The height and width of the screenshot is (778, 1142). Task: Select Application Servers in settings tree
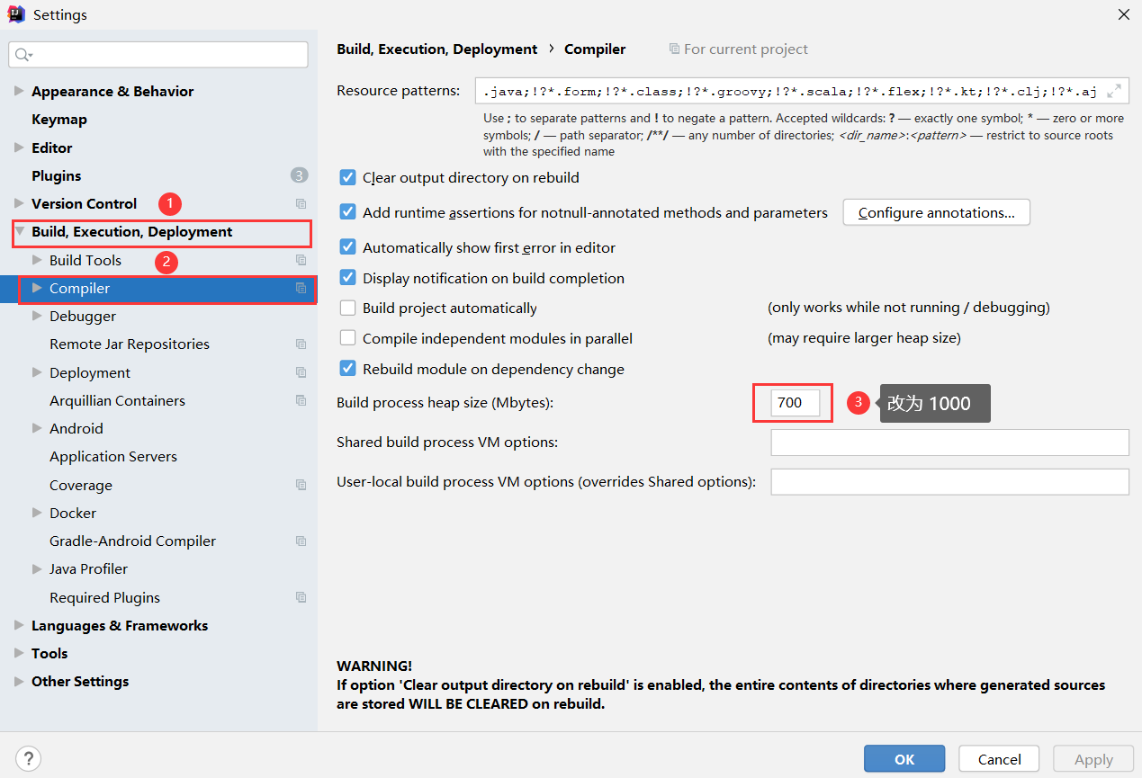113,457
